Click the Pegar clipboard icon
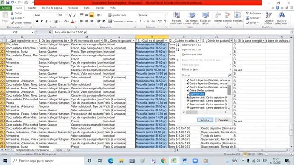Image resolution: width=294 pixels, height=165 pixels. [5, 15]
